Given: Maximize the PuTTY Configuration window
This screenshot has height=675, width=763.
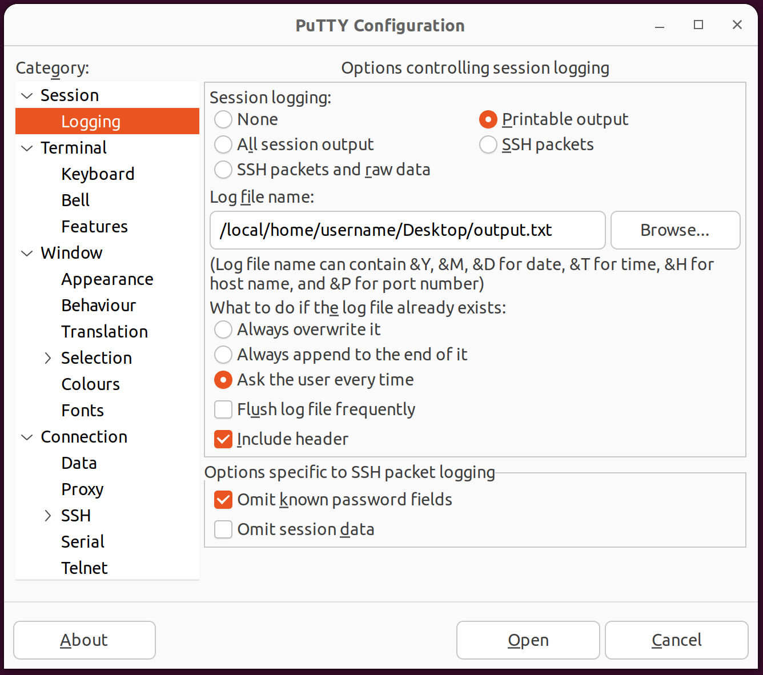Looking at the screenshot, I should 698,25.
